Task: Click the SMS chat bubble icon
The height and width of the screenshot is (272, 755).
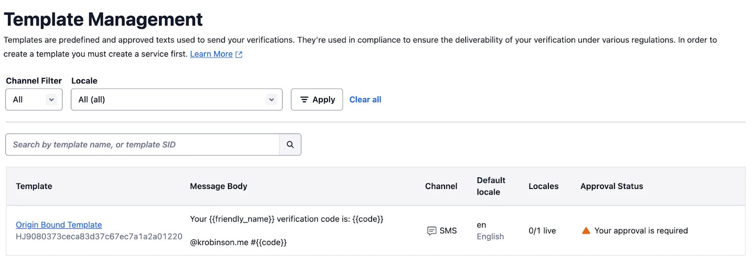Action: [431, 231]
